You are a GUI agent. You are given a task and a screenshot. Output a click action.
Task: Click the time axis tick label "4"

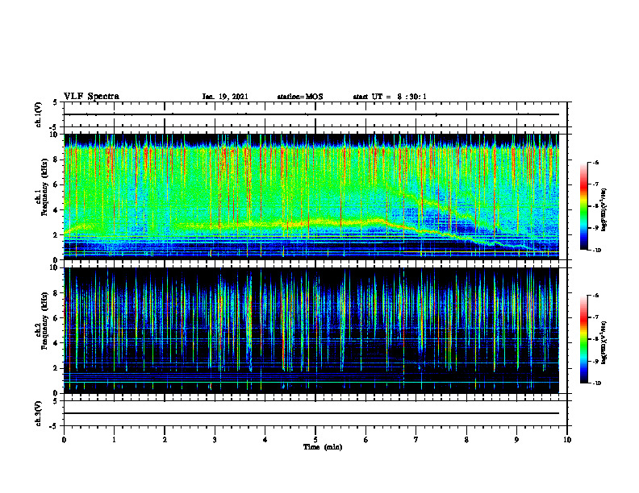(x=265, y=440)
